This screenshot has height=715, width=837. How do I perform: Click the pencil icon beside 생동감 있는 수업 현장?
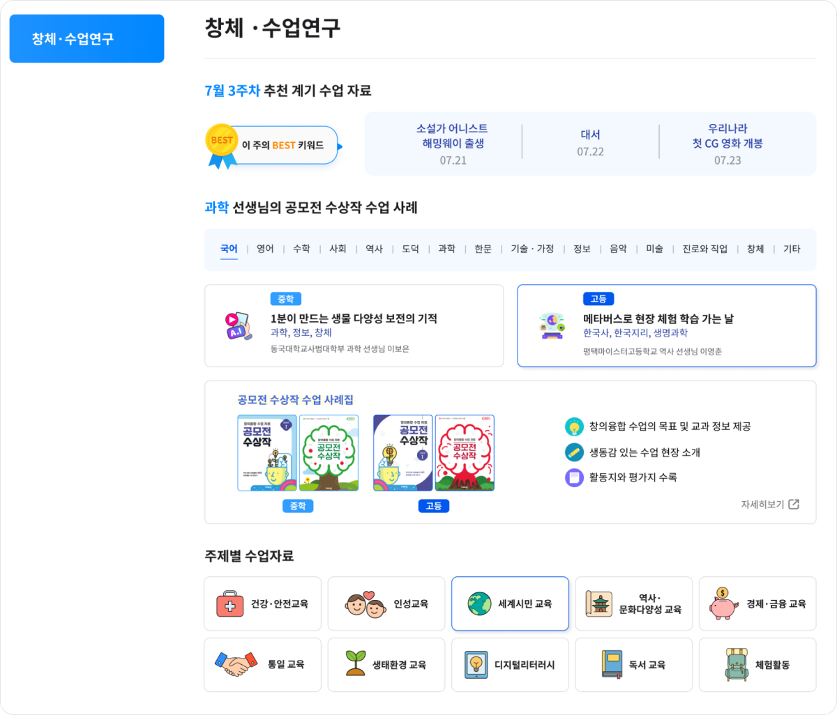(x=574, y=452)
